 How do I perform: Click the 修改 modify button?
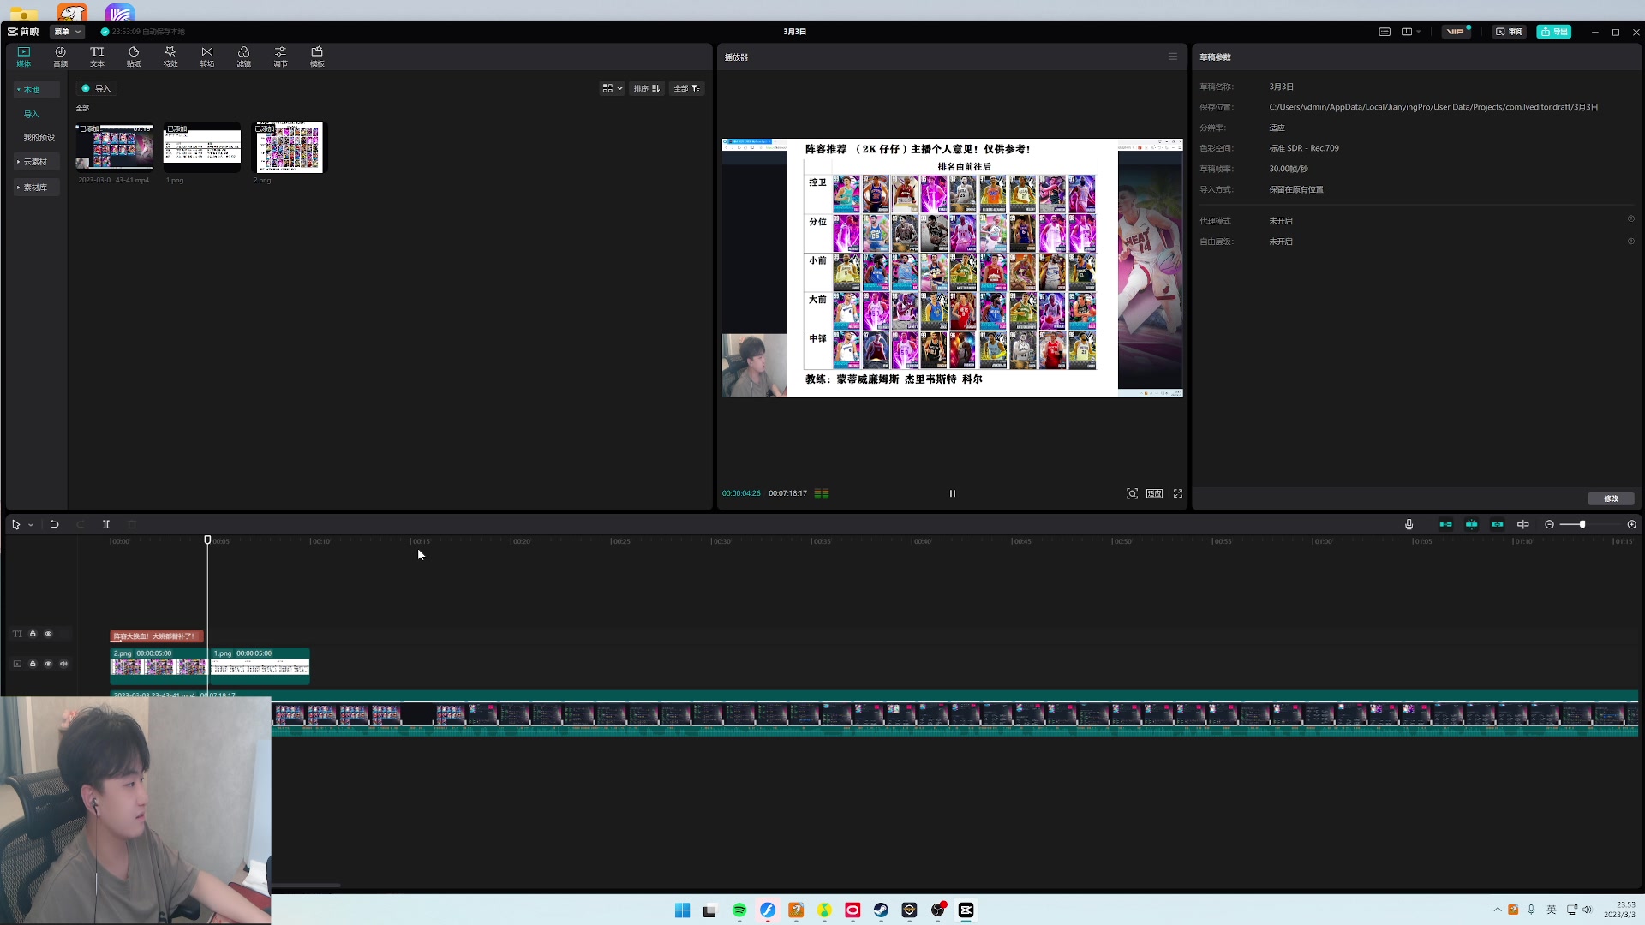1612,498
